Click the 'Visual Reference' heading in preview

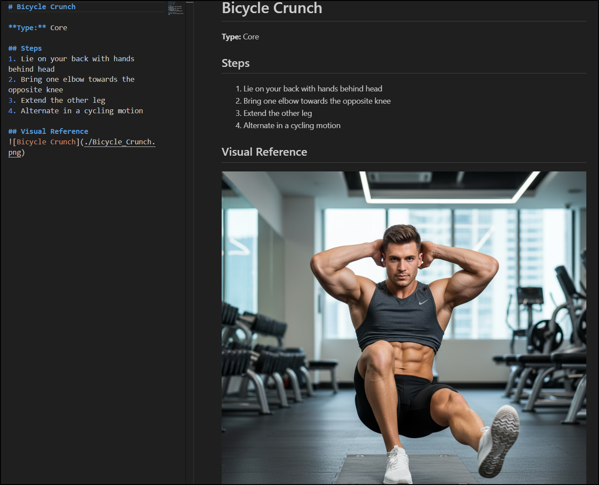click(x=264, y=152)
